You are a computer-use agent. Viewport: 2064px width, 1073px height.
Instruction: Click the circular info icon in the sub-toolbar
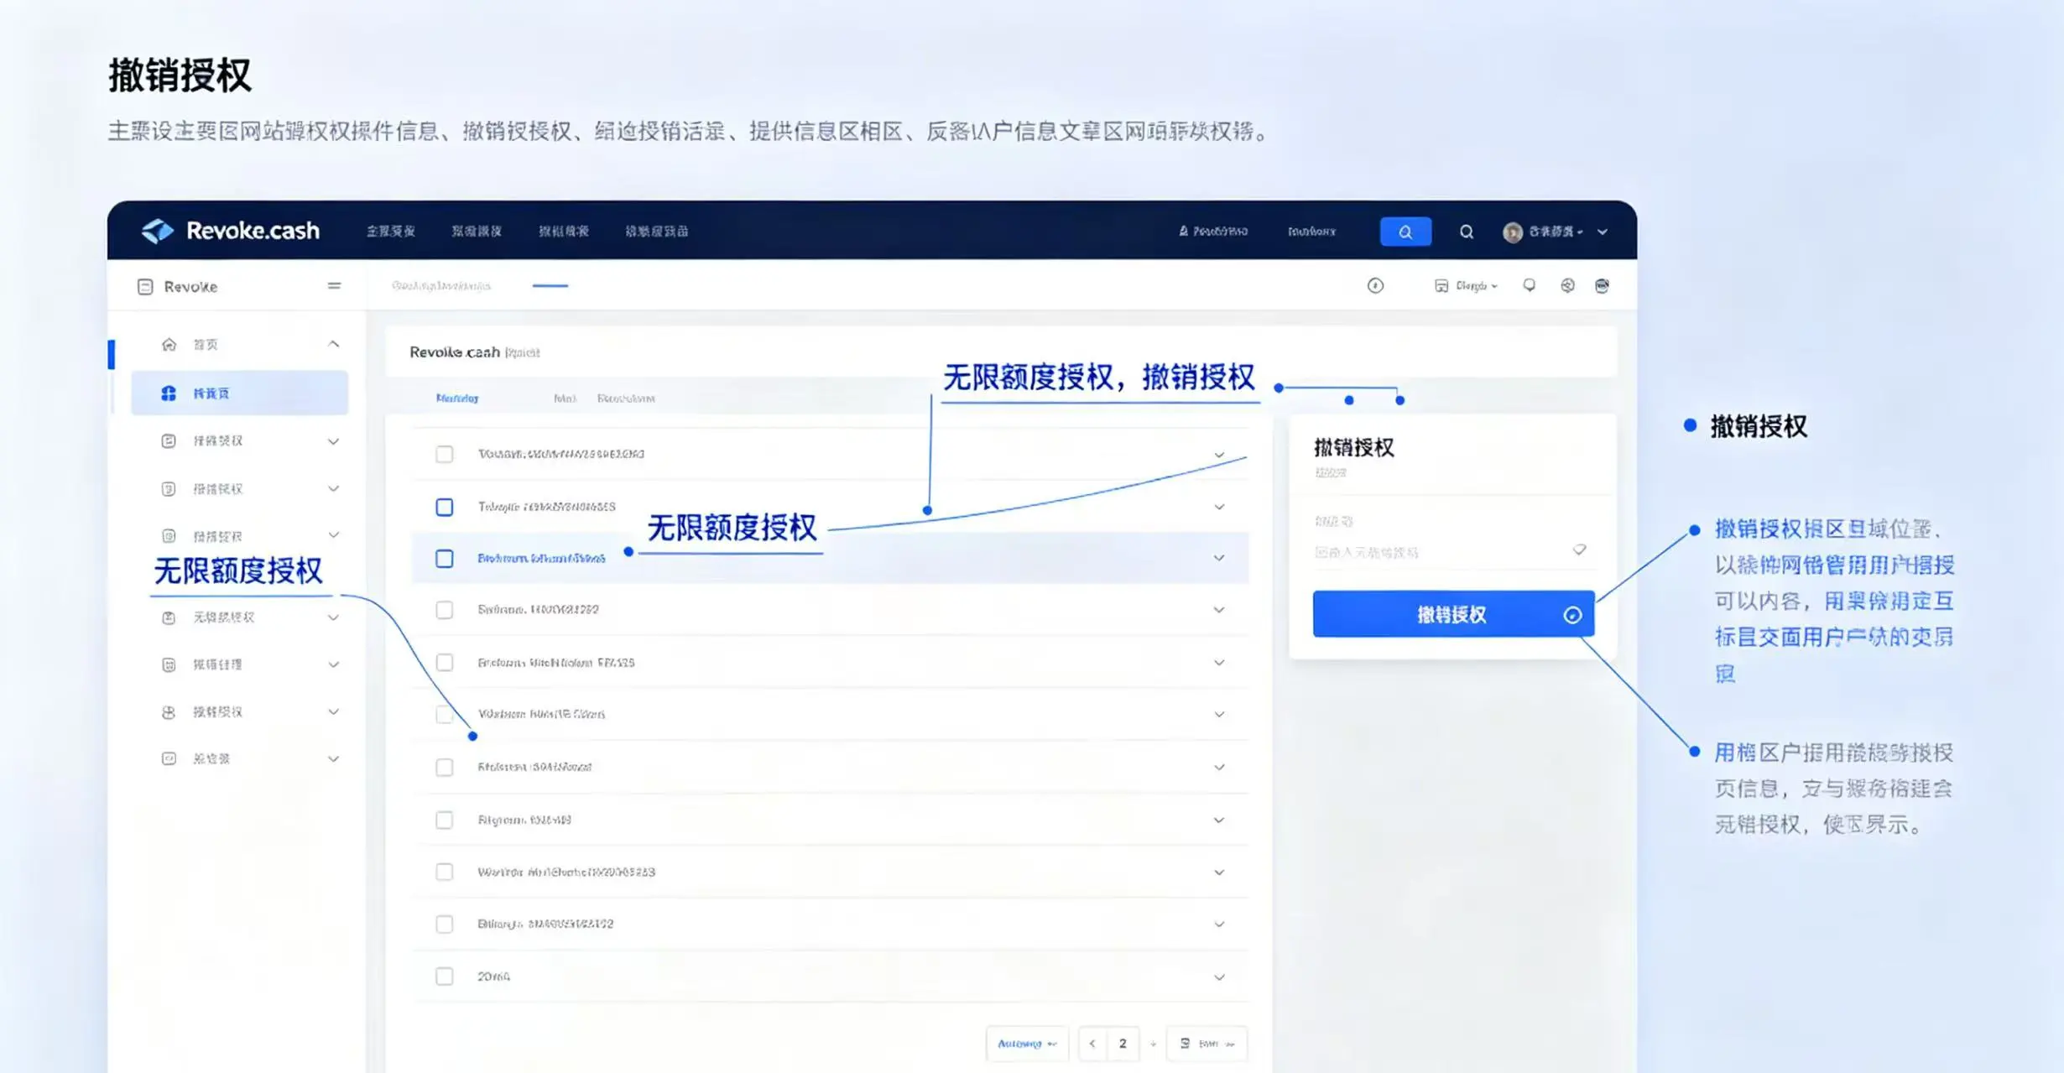1375,286
